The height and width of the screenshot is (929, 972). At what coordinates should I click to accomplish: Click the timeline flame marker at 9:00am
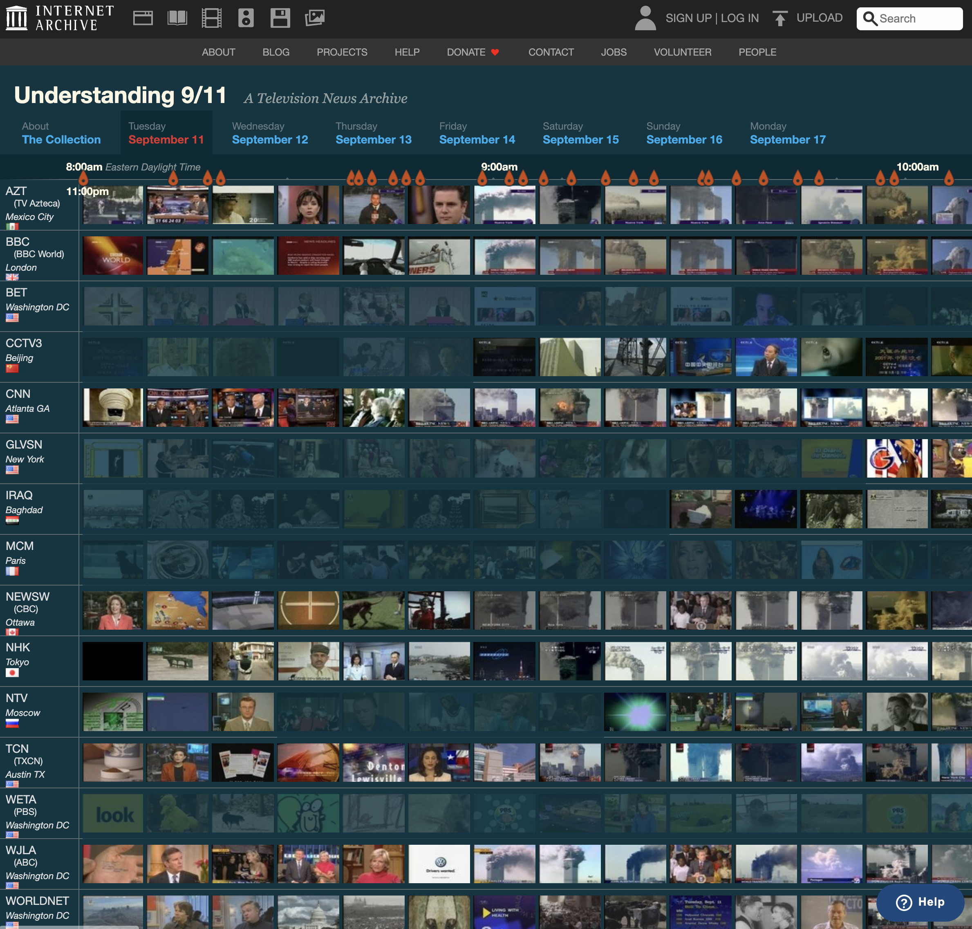click(483, 177)
